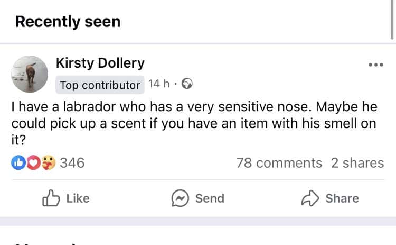Like the post via Like label

(78, 198)
